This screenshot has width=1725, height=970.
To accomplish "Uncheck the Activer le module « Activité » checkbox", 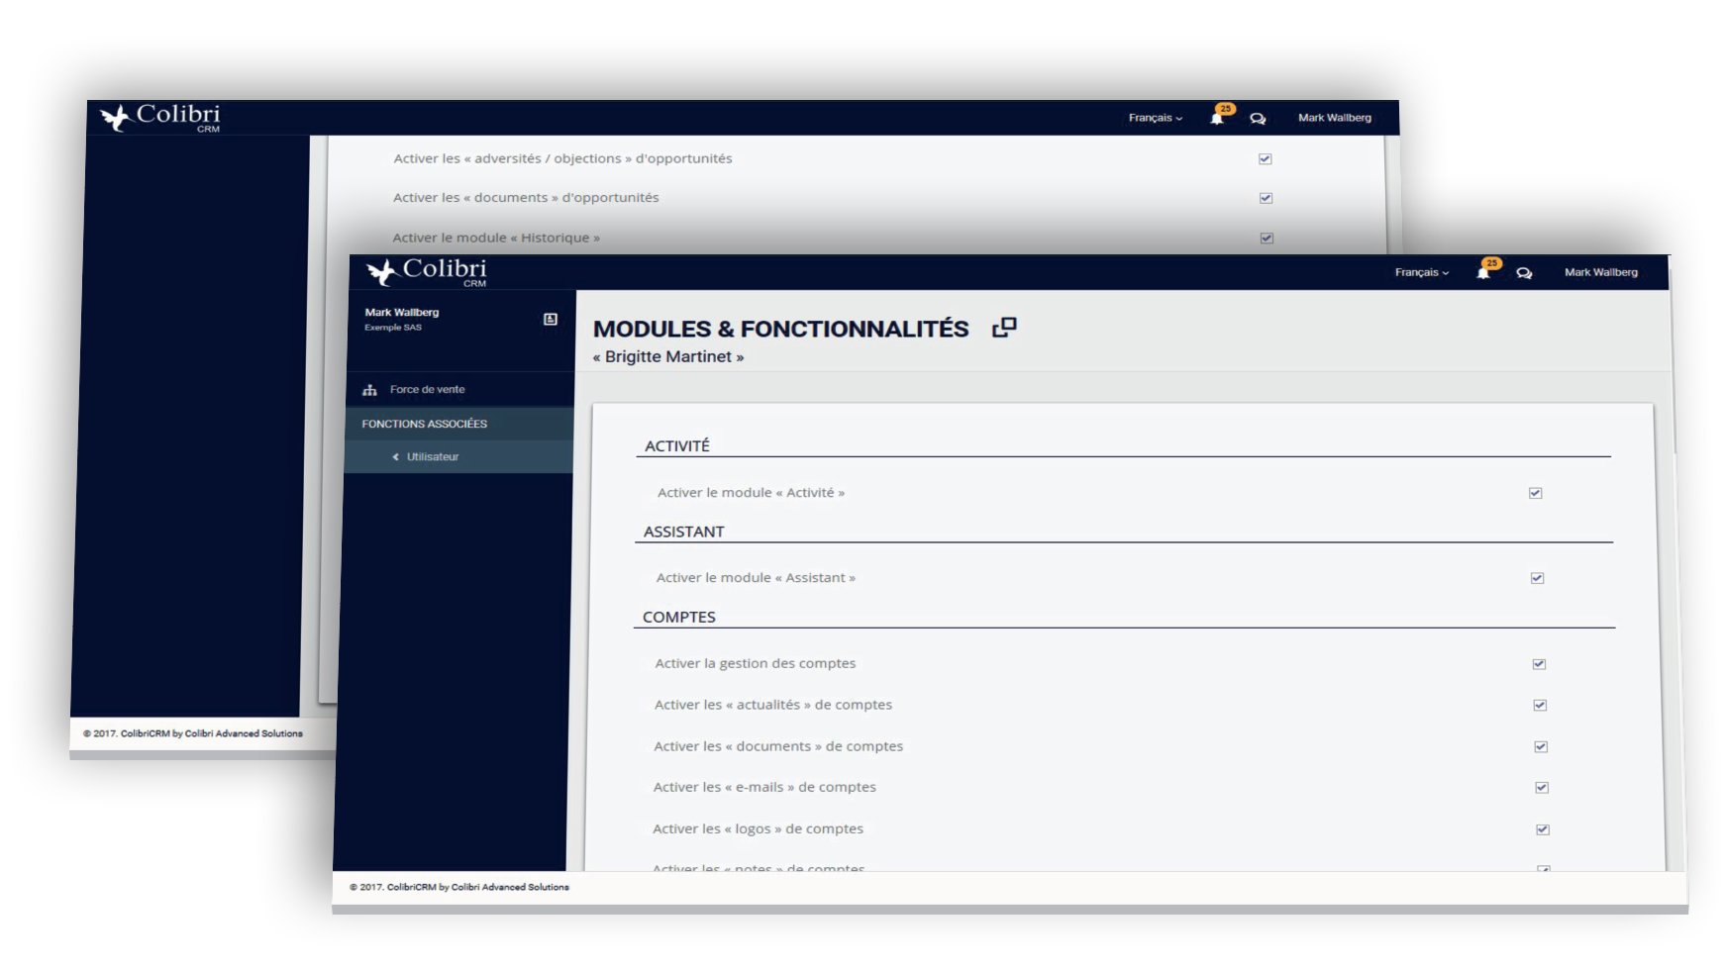I will coord(1535,493).
